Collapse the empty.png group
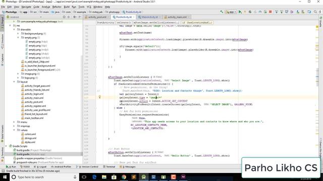 (x=18, y=38)
